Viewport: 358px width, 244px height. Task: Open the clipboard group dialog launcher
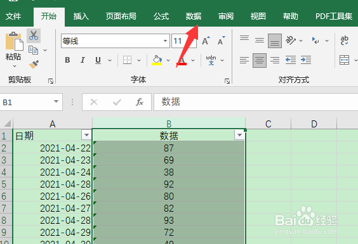pyautogui.click(x=51, y=80)
